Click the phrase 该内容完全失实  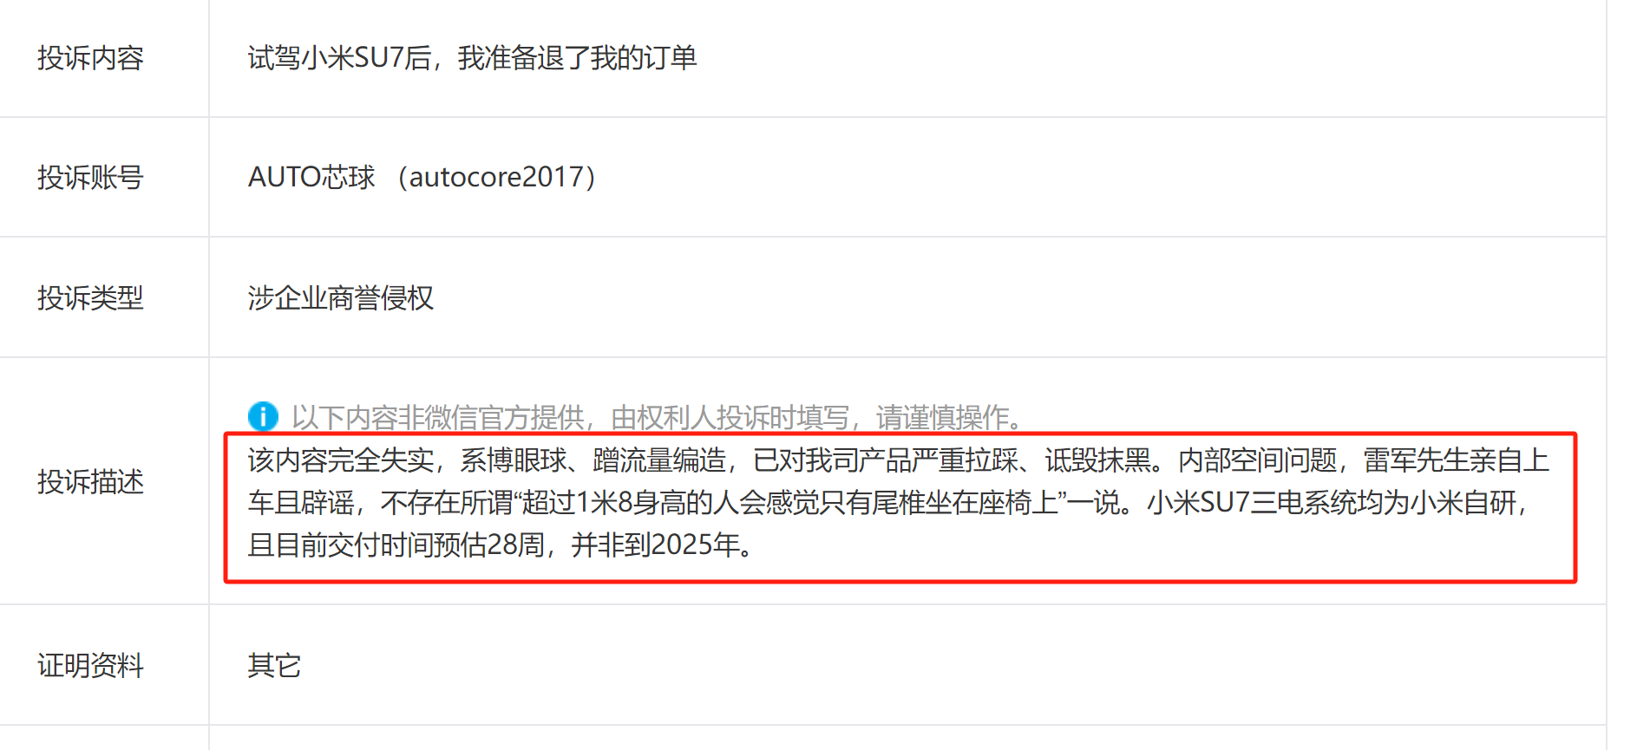341,460
